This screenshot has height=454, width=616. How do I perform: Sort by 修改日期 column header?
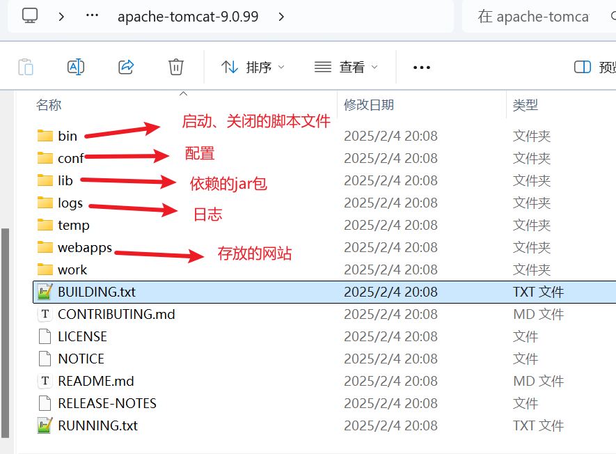pos(368,105)
